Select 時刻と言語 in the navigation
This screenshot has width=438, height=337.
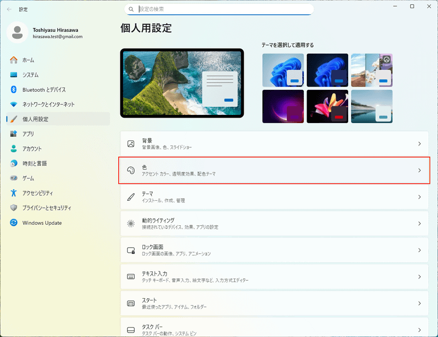(39, 163)
